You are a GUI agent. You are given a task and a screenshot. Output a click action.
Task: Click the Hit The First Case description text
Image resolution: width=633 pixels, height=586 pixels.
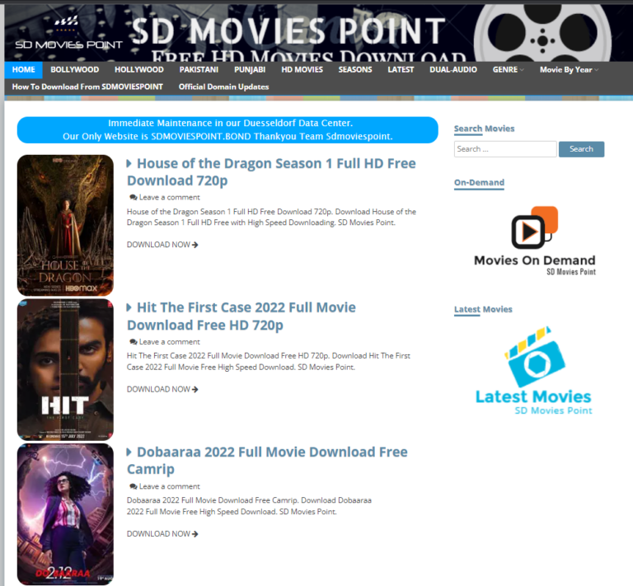coord(269,361)
